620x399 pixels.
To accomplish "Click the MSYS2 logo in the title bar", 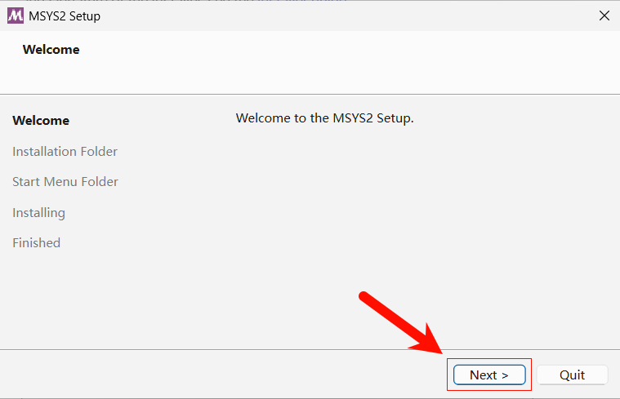I will pos(15,16).
